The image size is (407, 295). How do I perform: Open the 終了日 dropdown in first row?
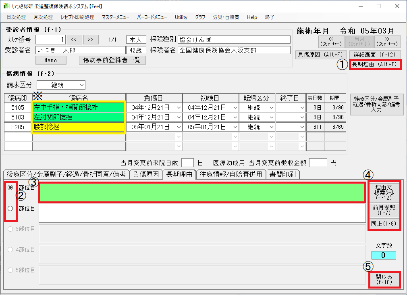click(x=302, y=108)
